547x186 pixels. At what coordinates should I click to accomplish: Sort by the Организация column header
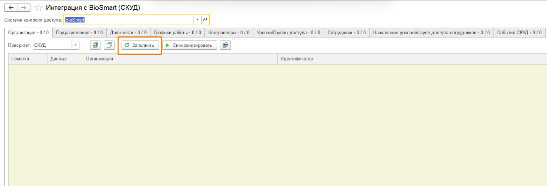(x=180, y=59)
